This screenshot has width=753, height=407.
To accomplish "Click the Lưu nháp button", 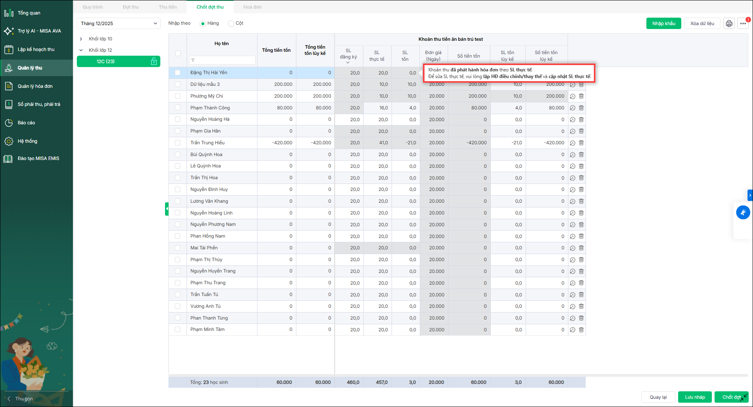I will [x=695, y=397].
